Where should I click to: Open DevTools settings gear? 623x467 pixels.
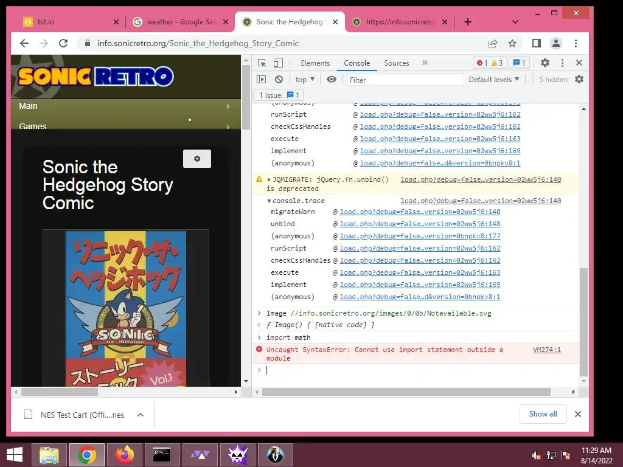click(545, 63)
